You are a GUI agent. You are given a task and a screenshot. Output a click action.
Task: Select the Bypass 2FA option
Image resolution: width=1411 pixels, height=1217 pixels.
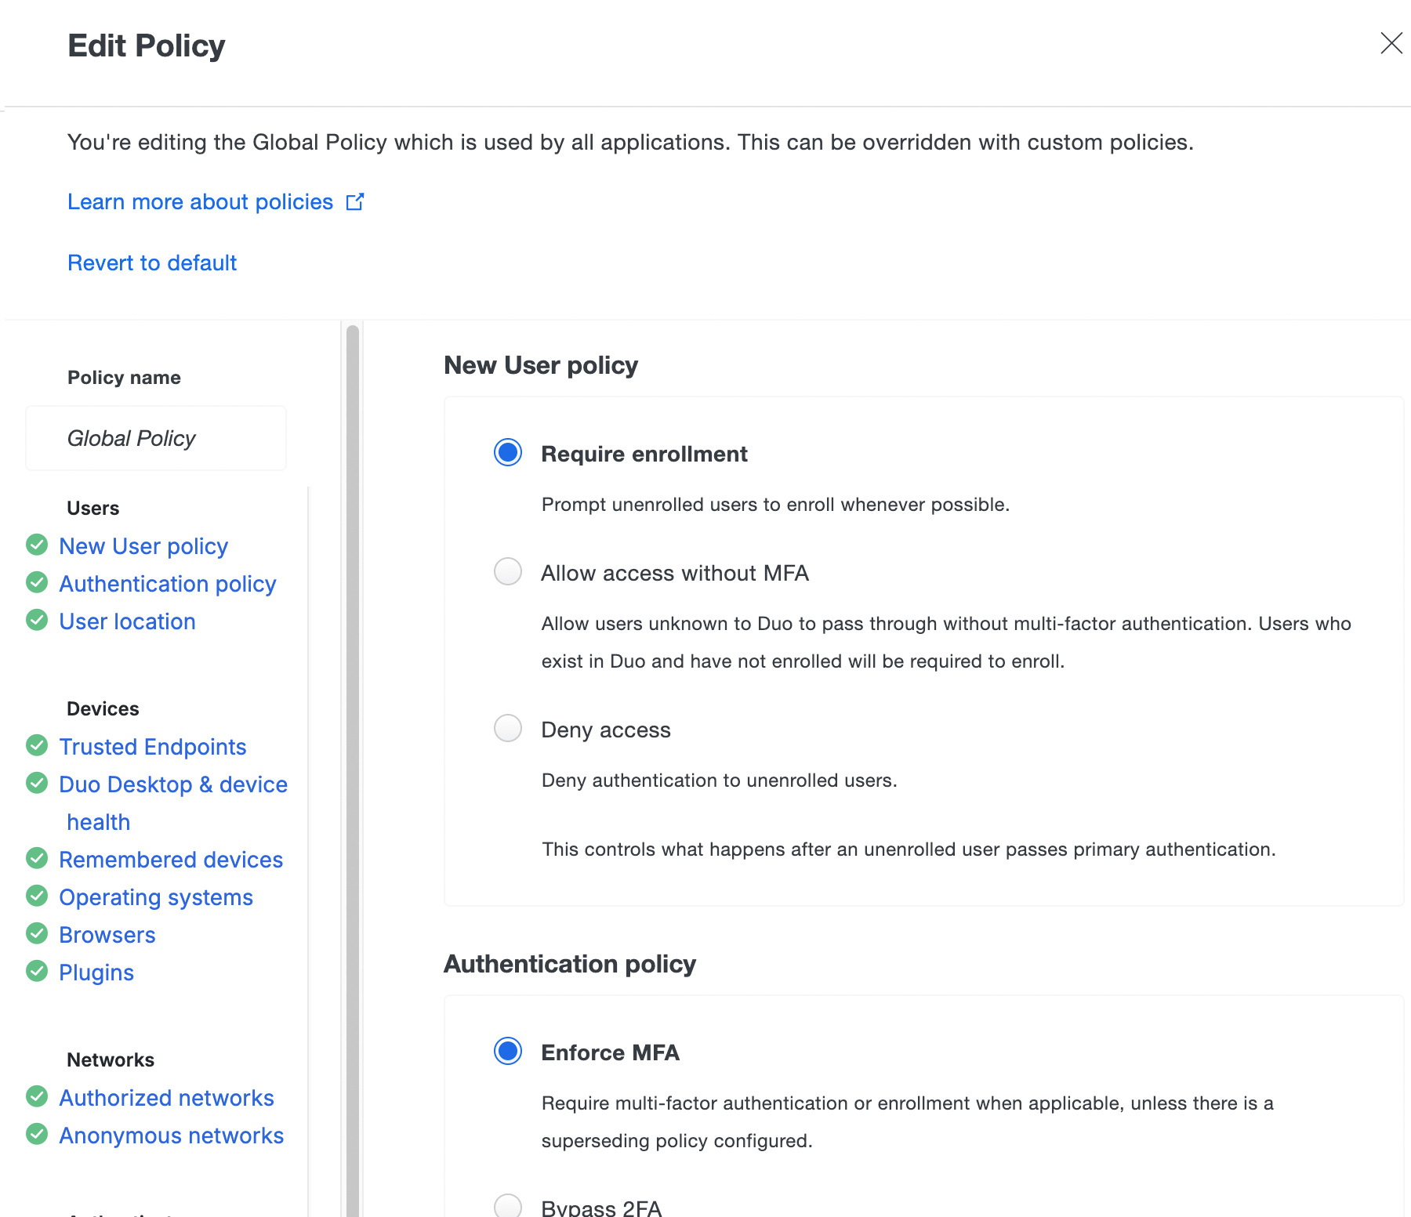[508, 1207]
